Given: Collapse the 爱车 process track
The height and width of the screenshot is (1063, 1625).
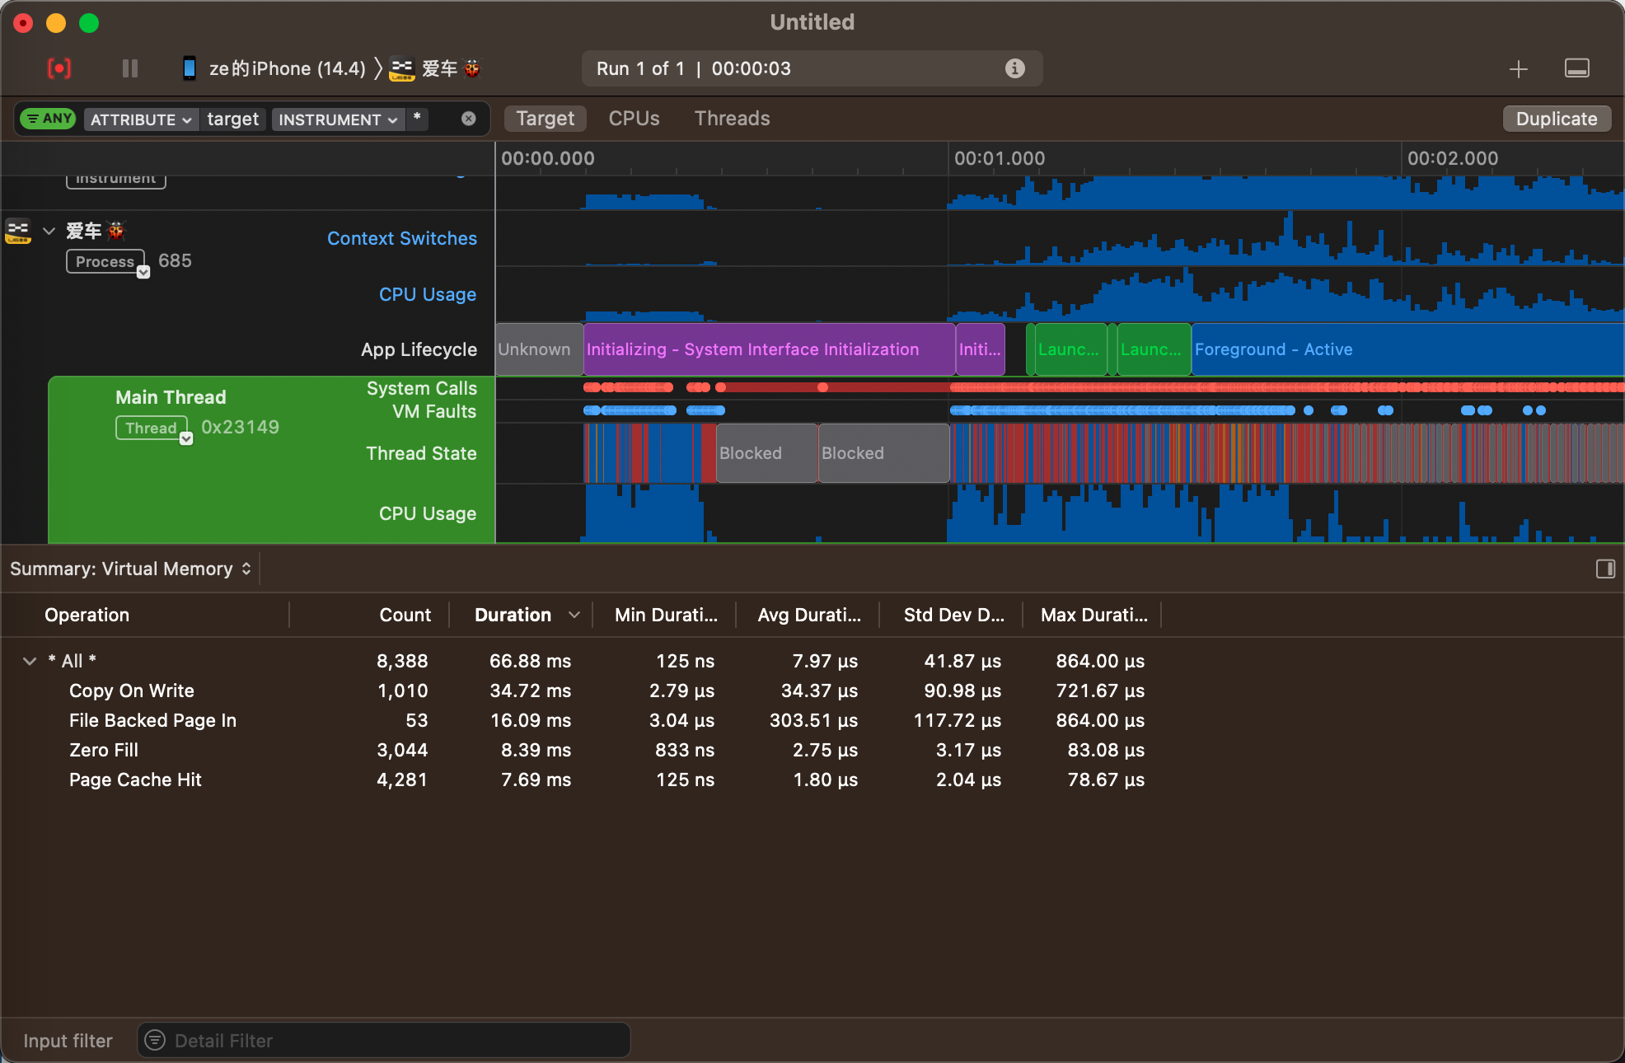Looking at the screenshot, I should pos(49,231).
